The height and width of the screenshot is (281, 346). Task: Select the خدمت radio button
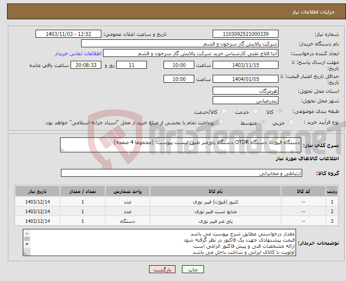click(x=255, y=111)
